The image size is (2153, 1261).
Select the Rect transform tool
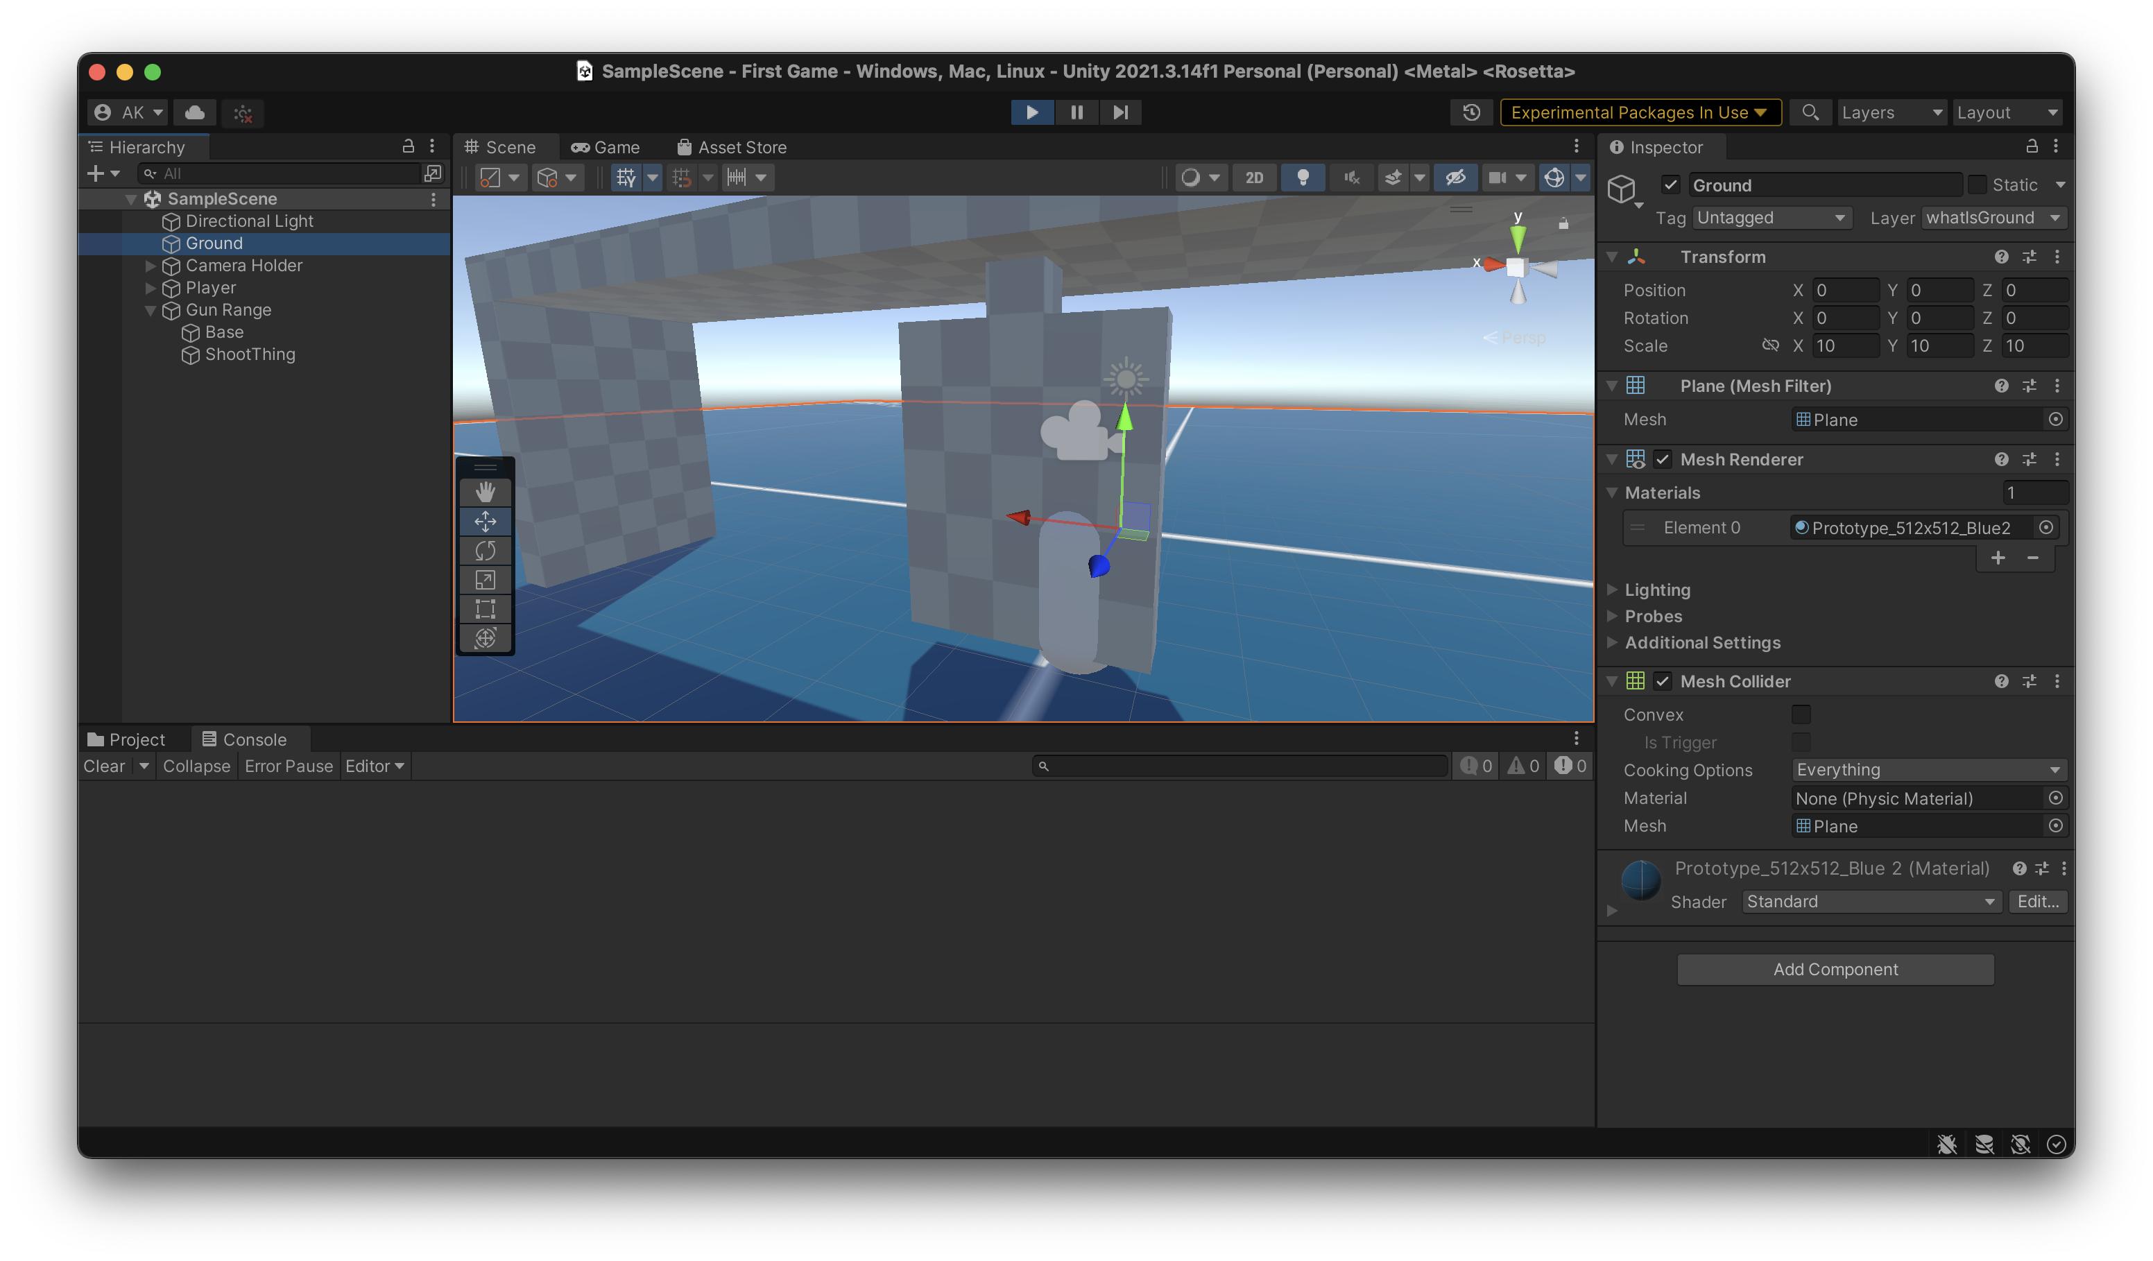486,609
